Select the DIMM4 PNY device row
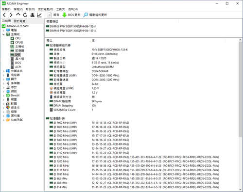243x192 pixels. point(71,31)
